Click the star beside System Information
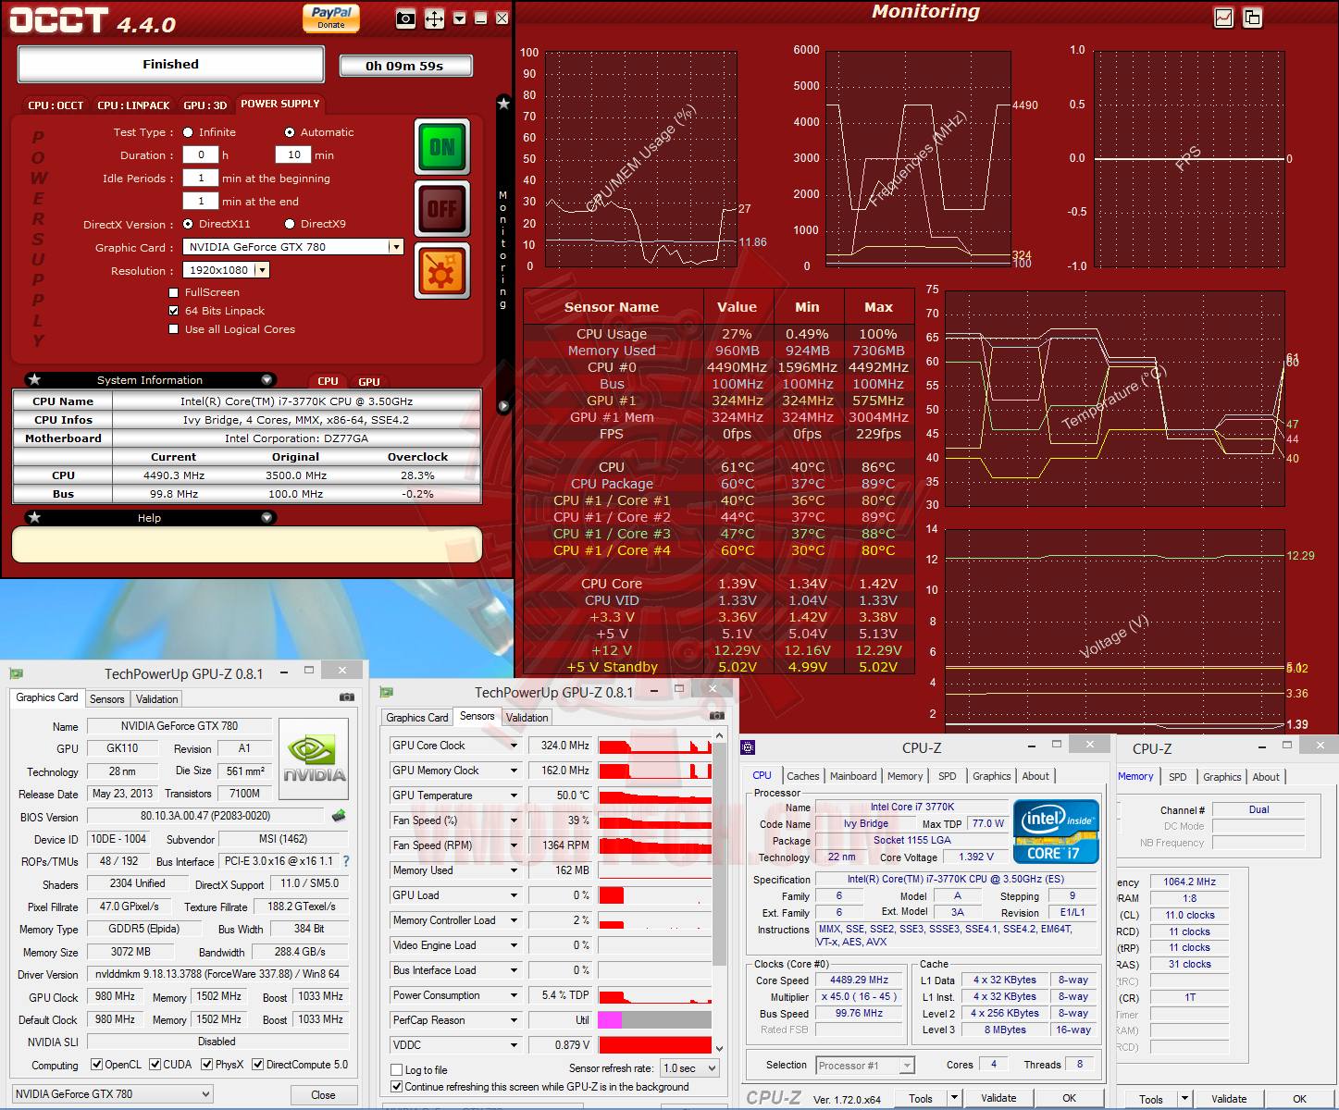1339x1110 pixels. click(x=34, y=379)
